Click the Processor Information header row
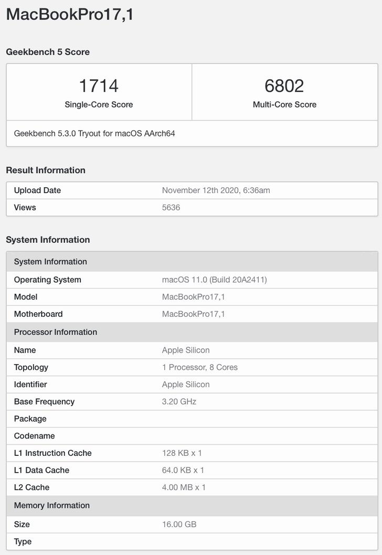The image size is (382, 555). (192, 332)
